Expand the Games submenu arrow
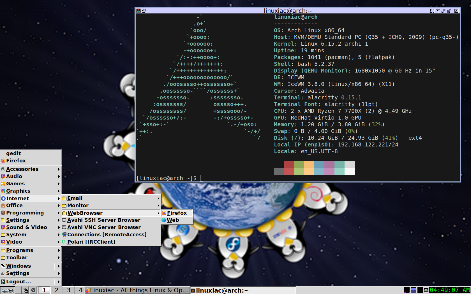Image resolution: width=471 pixels, height=294 pixels. 59,184
